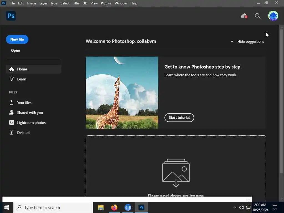Click the Deleted trash can icon
The image size is (284, 213).
(x=12, y=132)
